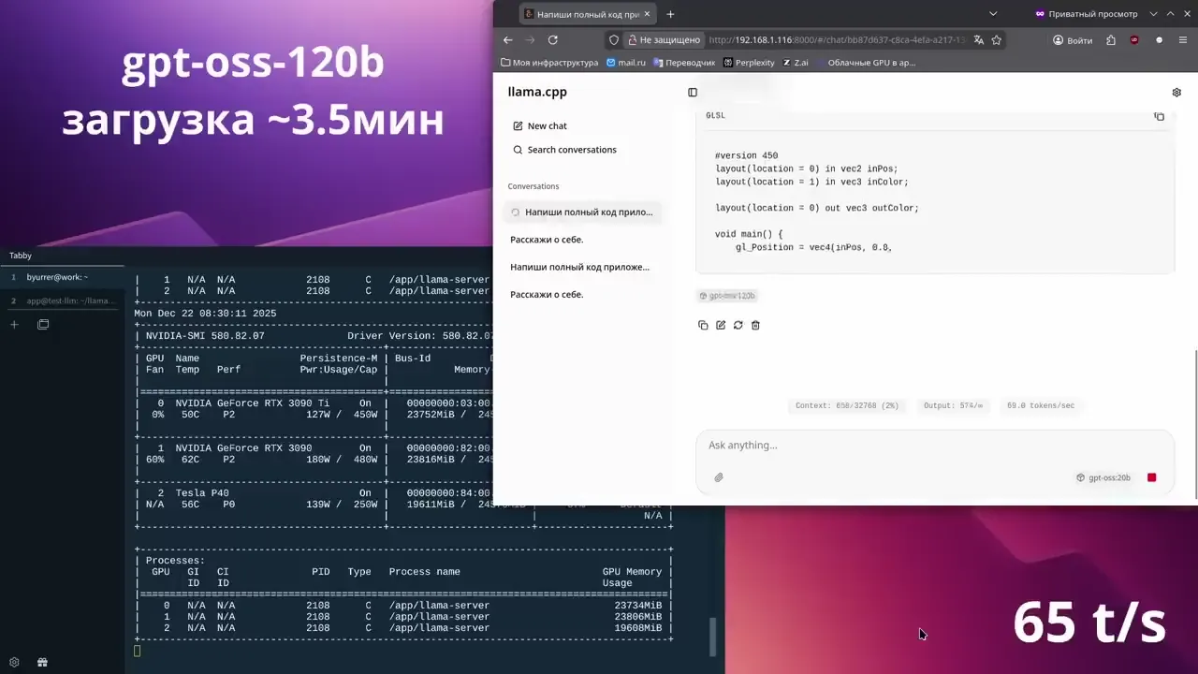Focus the Ask anything message field
1198x674 pixels.
(x=934, y=446)
